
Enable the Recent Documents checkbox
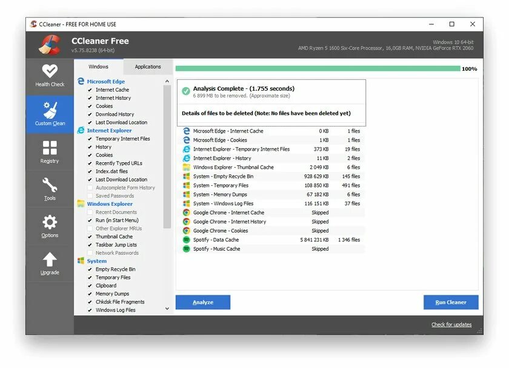[90, 212]
